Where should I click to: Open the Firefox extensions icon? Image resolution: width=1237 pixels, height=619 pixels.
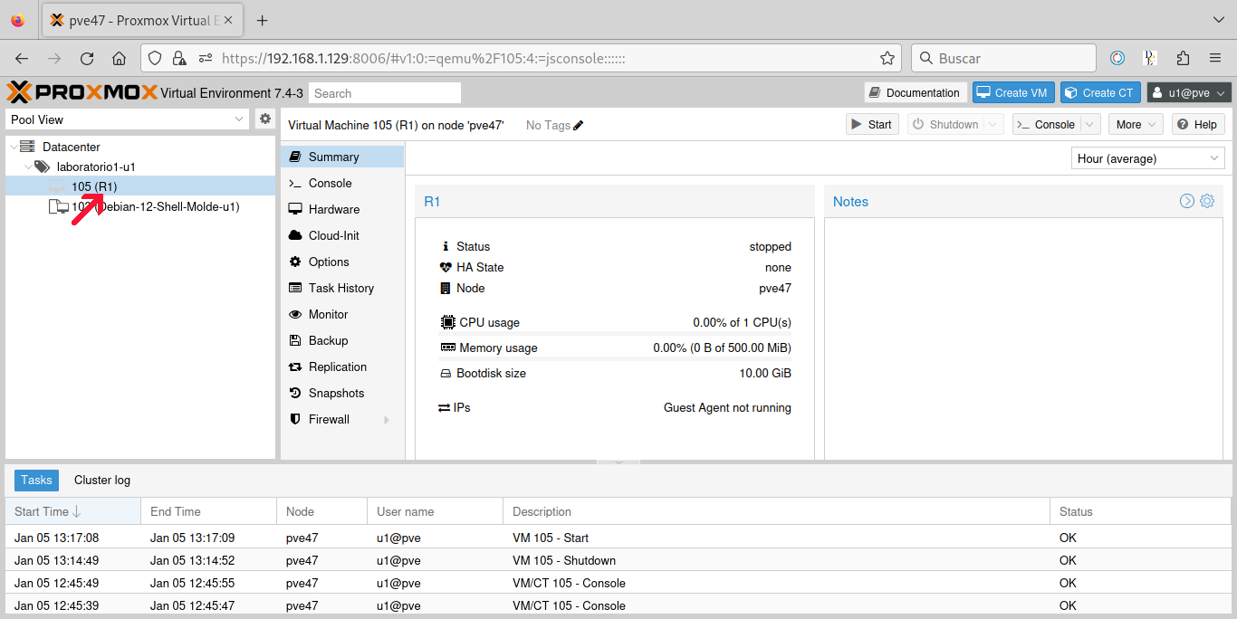pos(1183,58)
